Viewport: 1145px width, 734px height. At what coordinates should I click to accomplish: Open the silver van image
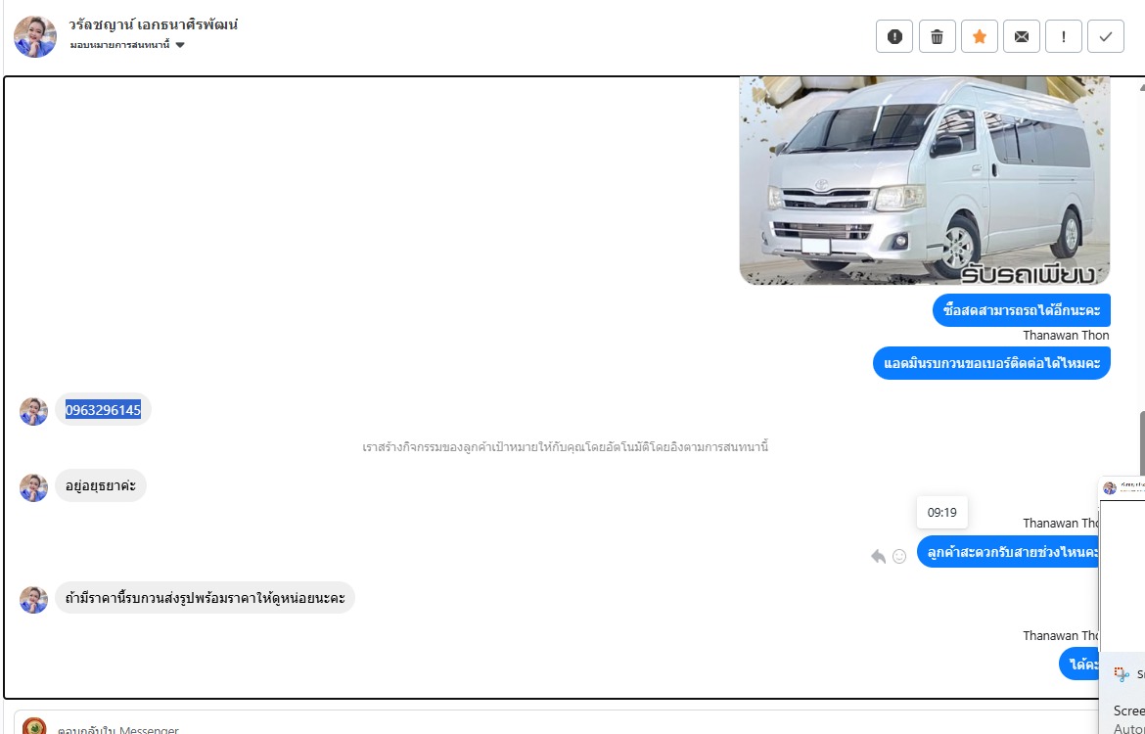pos(925,180)
